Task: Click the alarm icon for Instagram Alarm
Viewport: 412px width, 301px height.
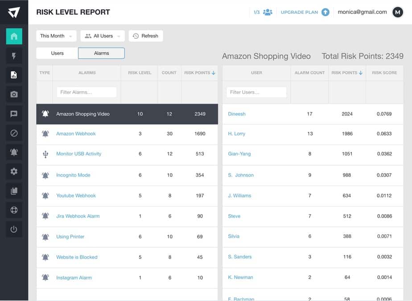Action: click(x=45, y=277)
